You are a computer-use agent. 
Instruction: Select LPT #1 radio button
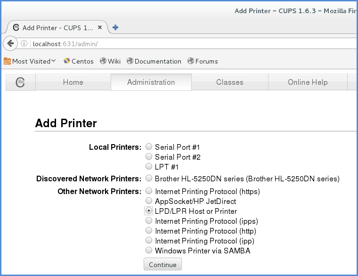click(149, 166)
